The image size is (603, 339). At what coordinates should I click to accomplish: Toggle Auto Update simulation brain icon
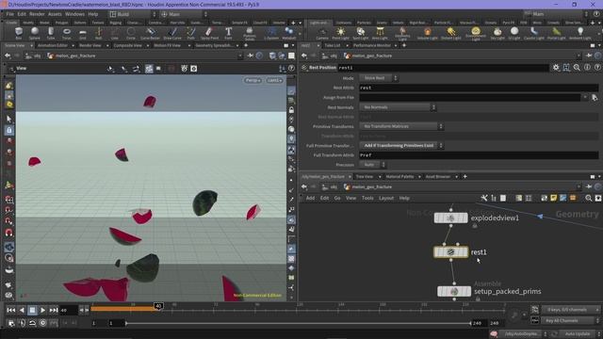click(x=494, y=333)
